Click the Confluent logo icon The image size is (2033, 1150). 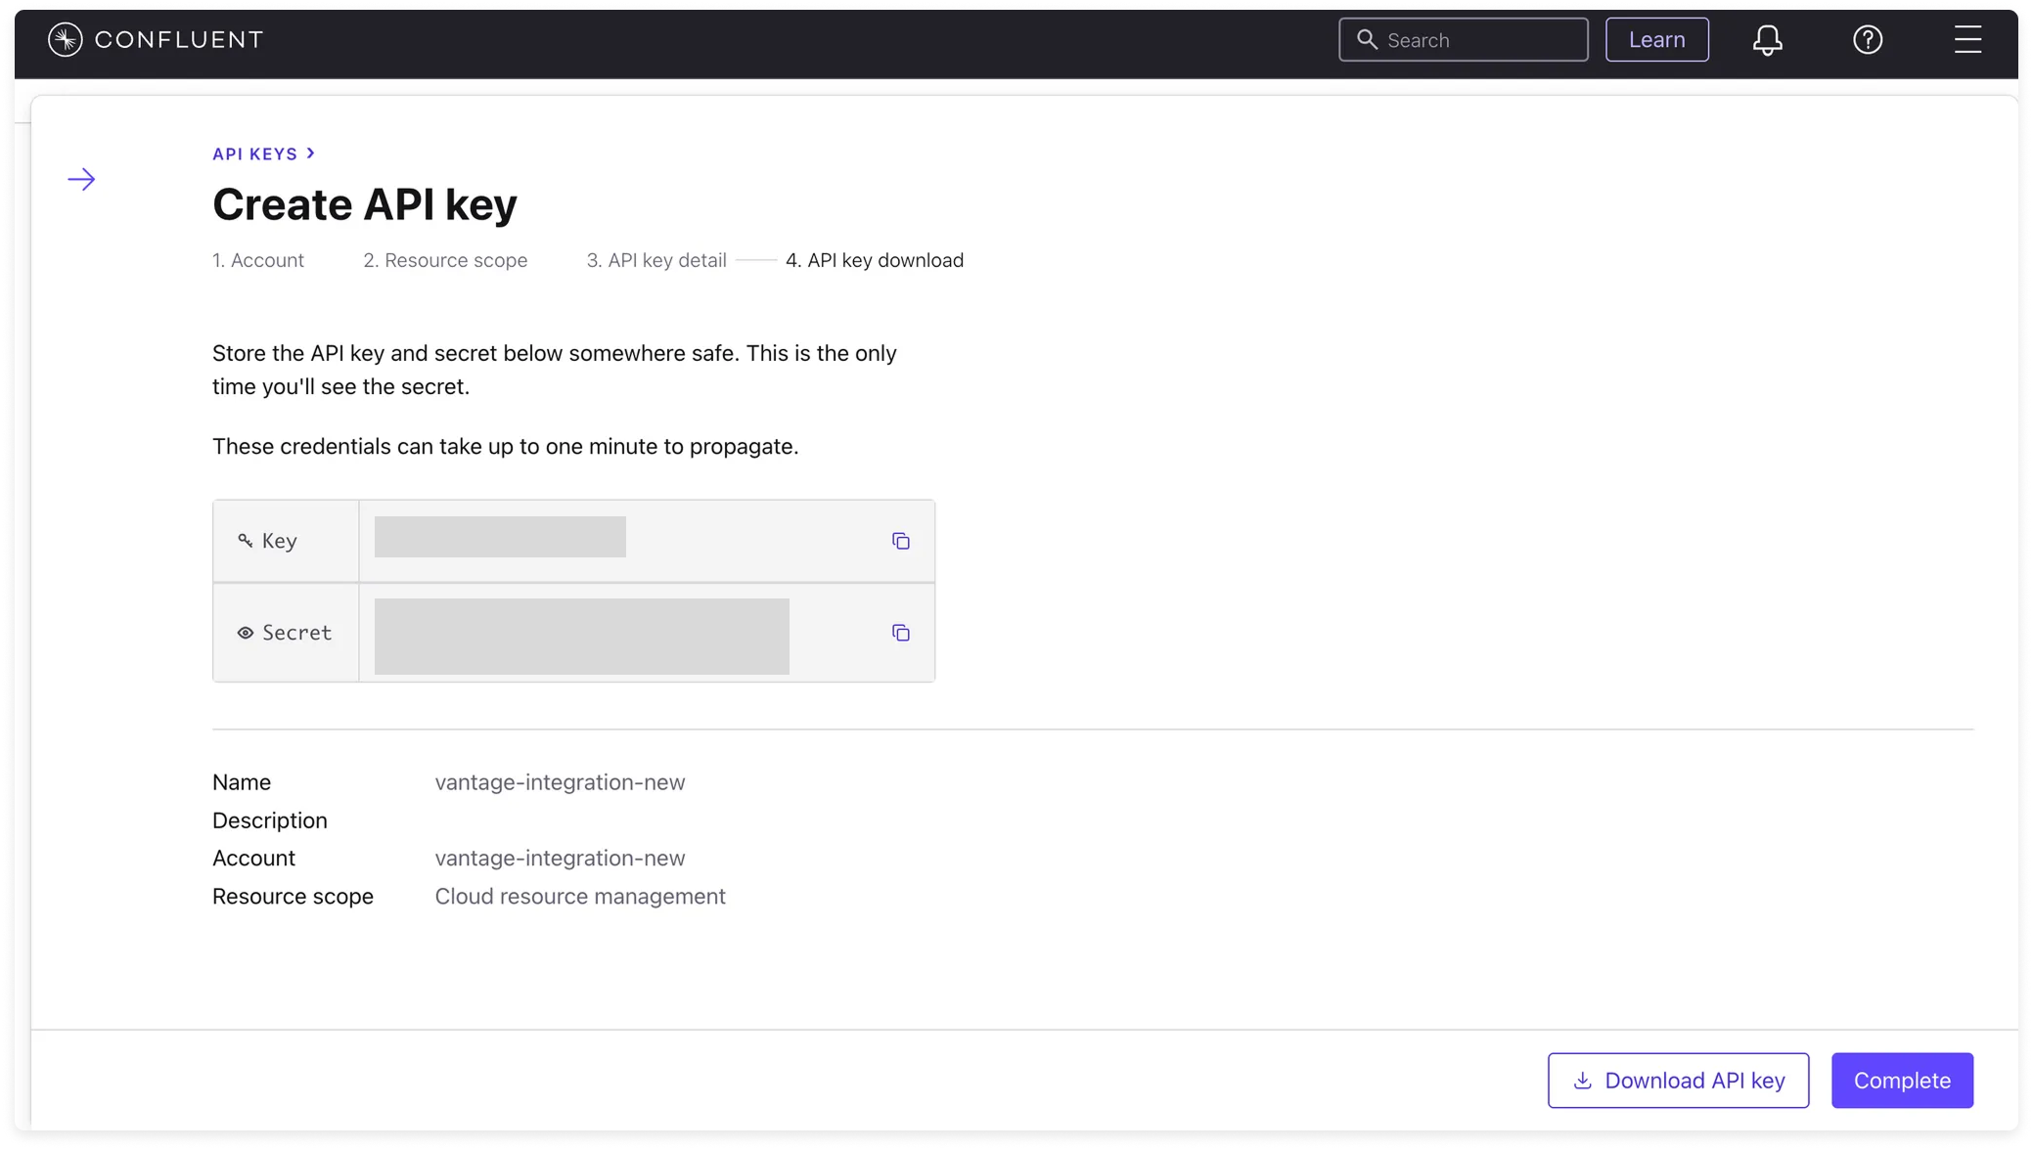[65, 39]
